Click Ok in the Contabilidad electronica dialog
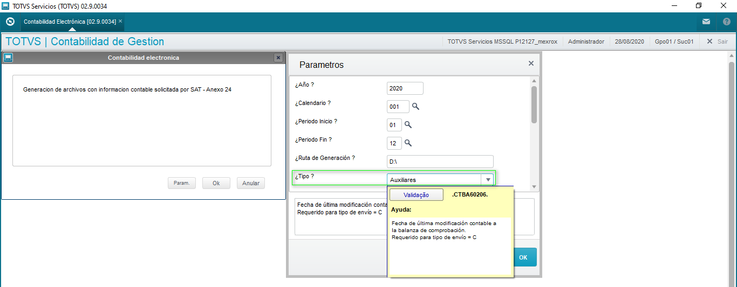Image resolution: width=737 pixels, height=287 pixels. (216, 183)
